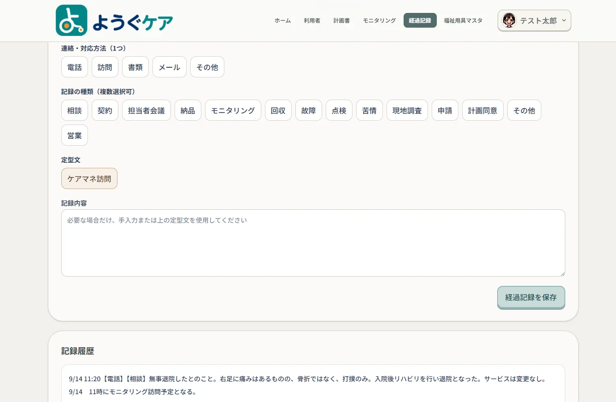Click the 記録履歴 heading
The height and width of the screenshot is (402, 616).
[x=78, y=351]
